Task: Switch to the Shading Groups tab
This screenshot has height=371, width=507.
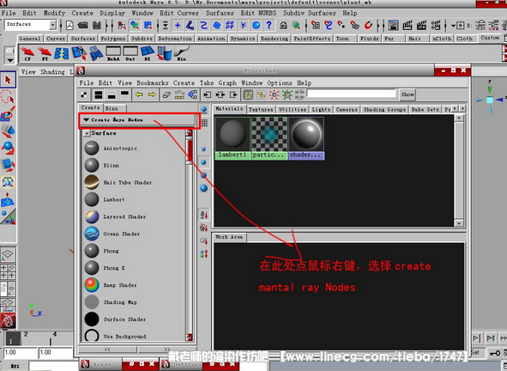Action: coord(384,109)
